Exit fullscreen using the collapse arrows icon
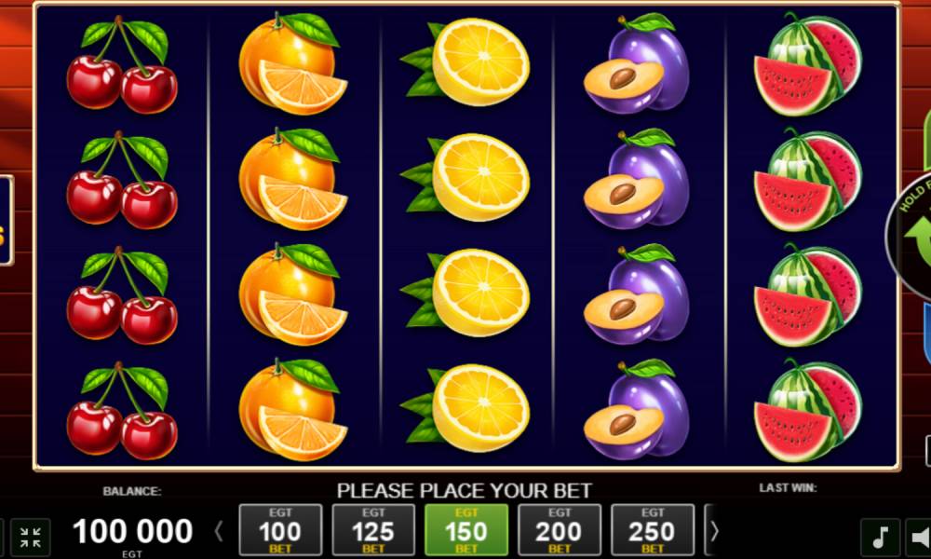Viewport: 931px width, 559px height. 31,537
